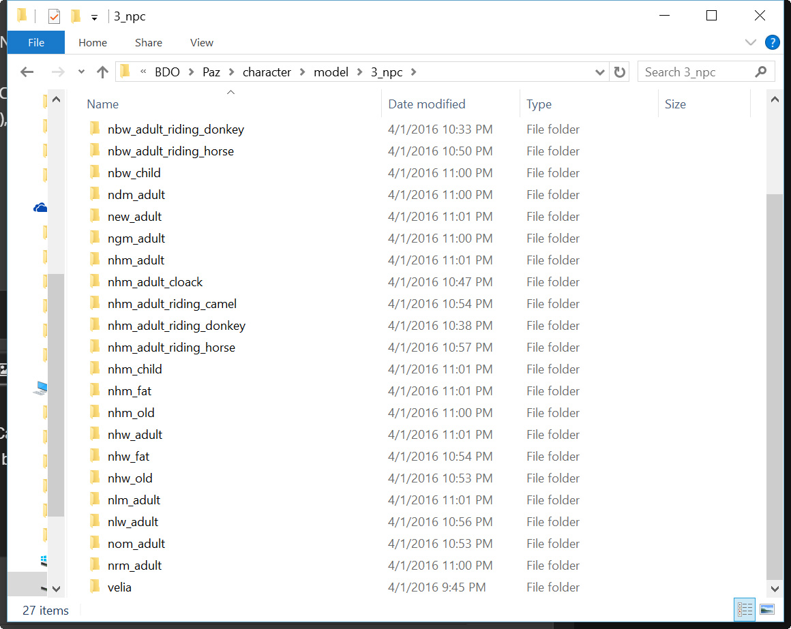Open the File menu
The image size is (791, 629).
click(36, 42)
